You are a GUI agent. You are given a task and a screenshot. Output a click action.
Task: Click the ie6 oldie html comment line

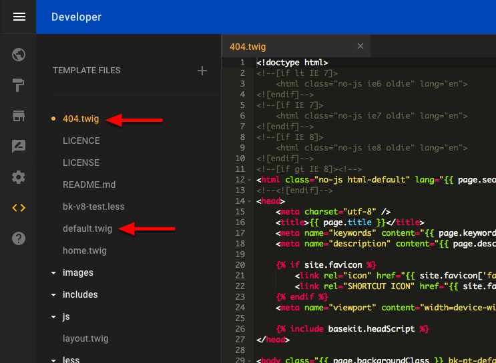[371, 84]
